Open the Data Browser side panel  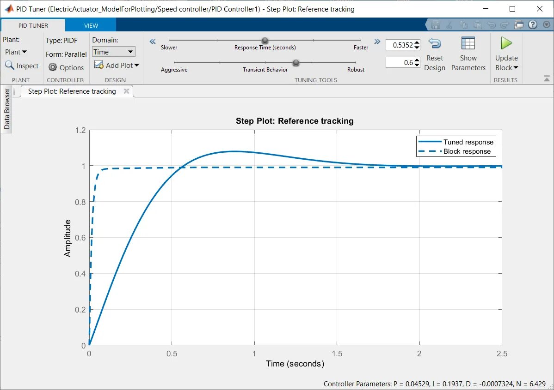coord(7,109)
